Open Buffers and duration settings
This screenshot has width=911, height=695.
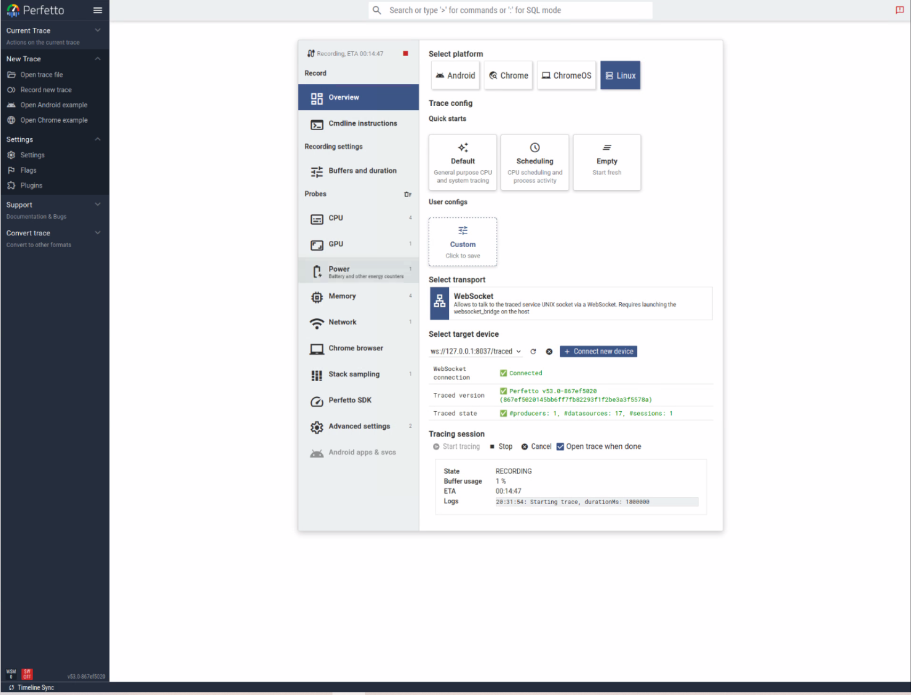(x=359, y=171)
